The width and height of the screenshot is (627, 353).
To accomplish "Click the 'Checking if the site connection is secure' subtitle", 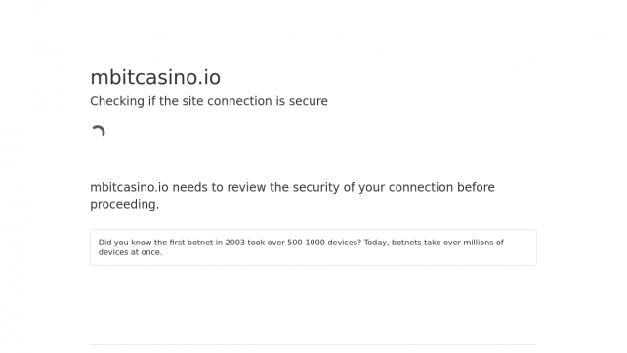I will [209, 101].
